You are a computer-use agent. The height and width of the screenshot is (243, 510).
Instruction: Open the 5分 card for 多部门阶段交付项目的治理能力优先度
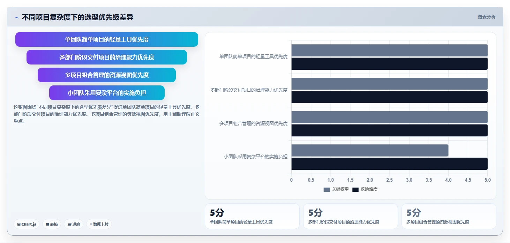[351, 216]
